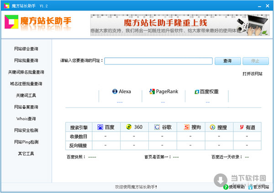
Task: Go to Whois查询 in the sidebar
Action: pyautogui.click(x=26, y=118)
